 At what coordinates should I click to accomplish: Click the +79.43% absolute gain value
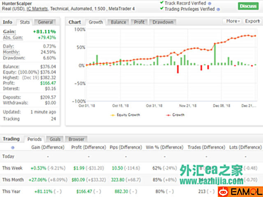47,37
